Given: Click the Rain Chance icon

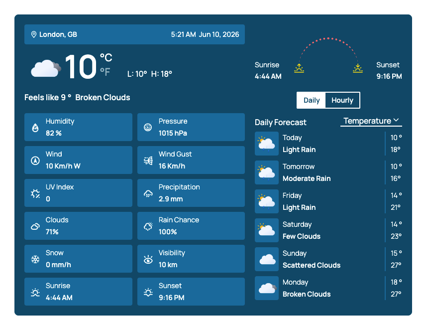Looking at the screenshot, I should point(148,226).
